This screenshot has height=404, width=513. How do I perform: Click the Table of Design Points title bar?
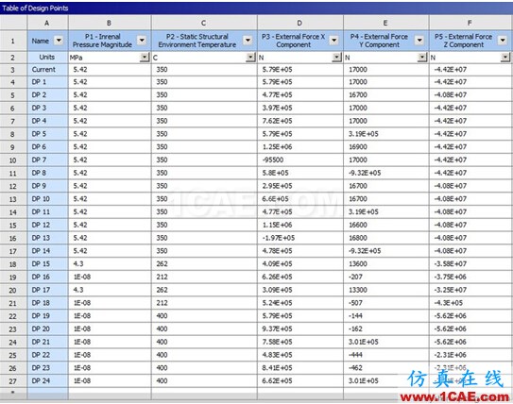(257, 8)
